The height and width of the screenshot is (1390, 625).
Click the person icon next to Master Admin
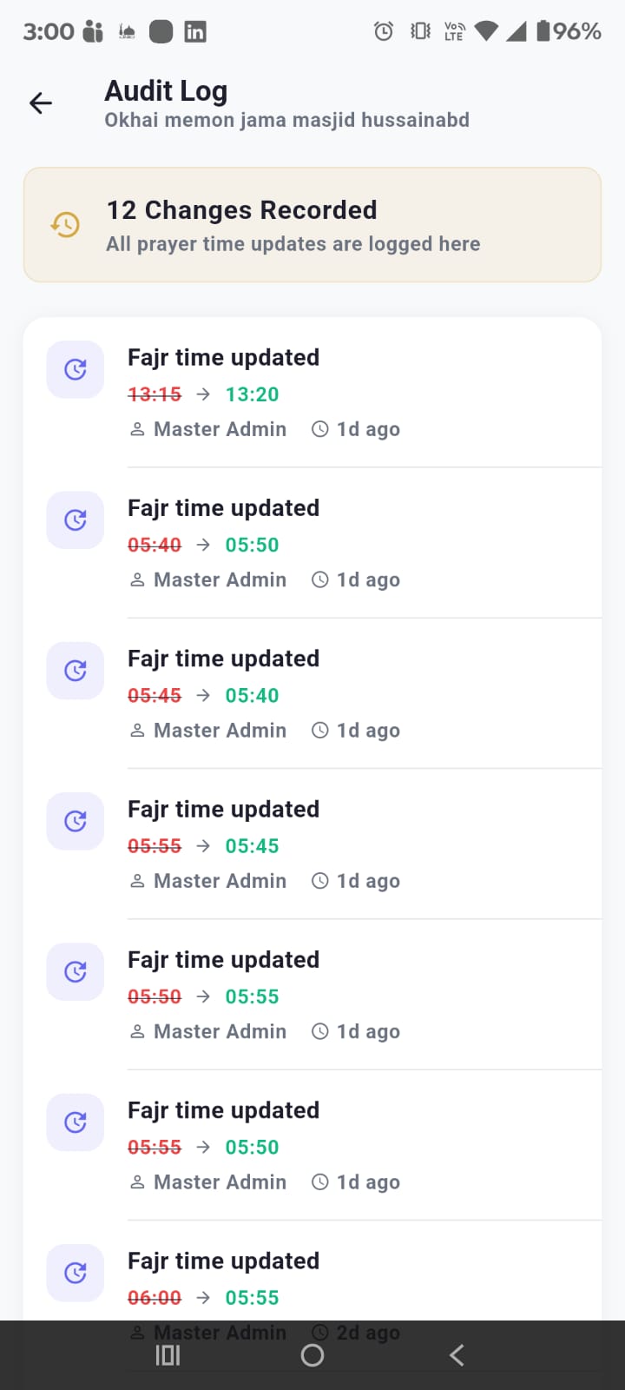pyautogui.click(x=137, y=428)
